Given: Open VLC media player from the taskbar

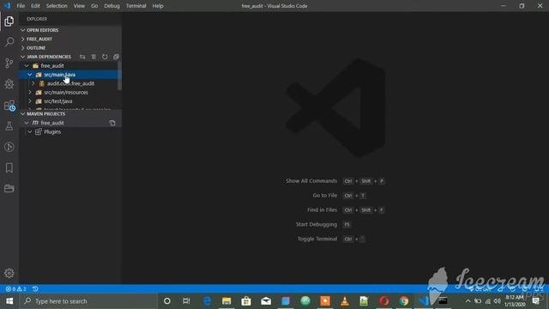Looking at the screenshot, I should [x=345, y=301].
